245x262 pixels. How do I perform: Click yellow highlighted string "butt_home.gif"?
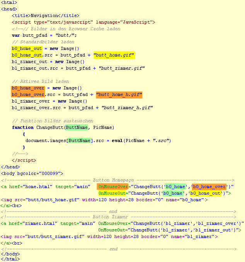tap(114, 55)
